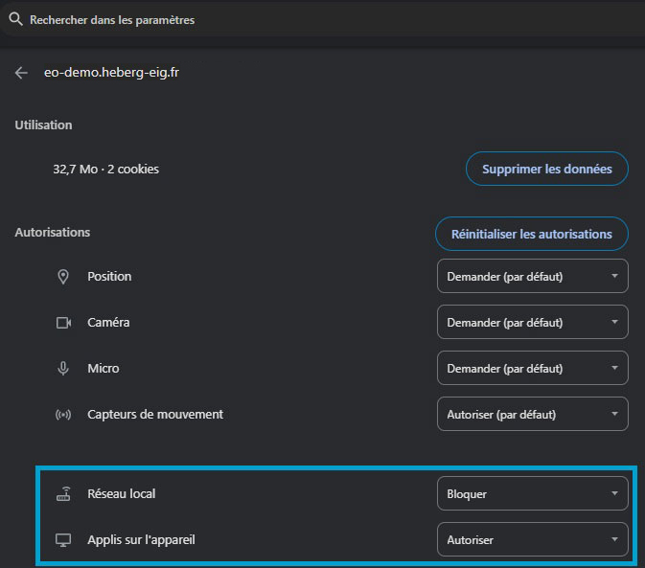
Task: Change the Capteurs de mouvement dropdown setting
Action: coord(532,415)
